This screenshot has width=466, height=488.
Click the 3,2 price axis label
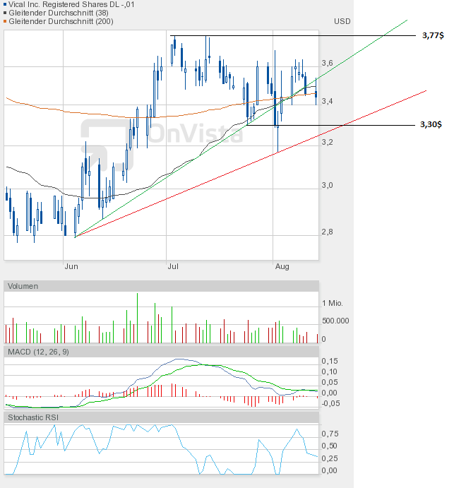click(327, 142)
